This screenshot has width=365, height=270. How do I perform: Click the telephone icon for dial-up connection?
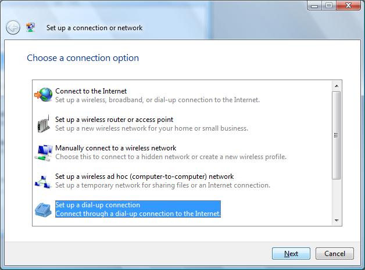pyautogui.click(x=43, y=210)
